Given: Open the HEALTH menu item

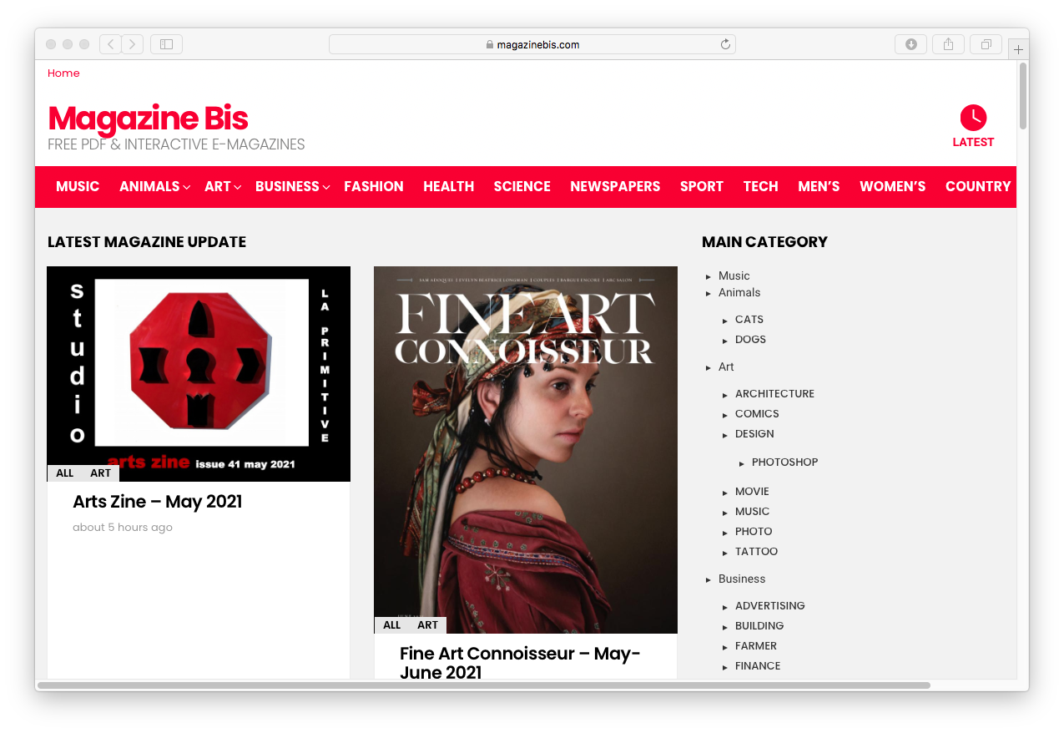Looking at the screenshot, I should [x=449, y=186].
